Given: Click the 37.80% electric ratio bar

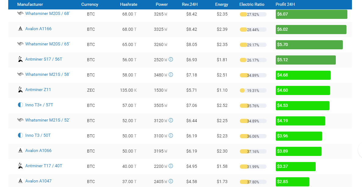Looking at the screenshot, I should tap(253, 182).
